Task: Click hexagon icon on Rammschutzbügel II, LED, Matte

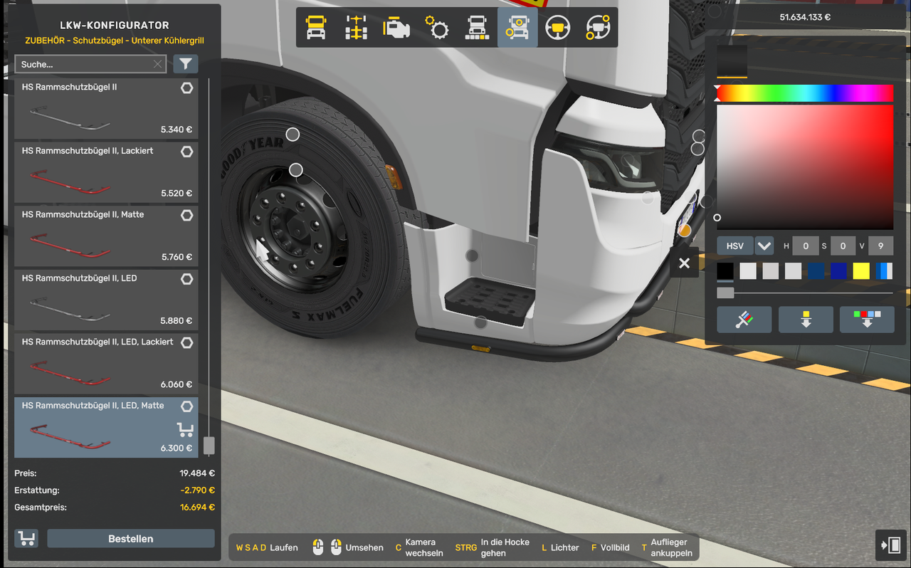Action: point(186,406)
